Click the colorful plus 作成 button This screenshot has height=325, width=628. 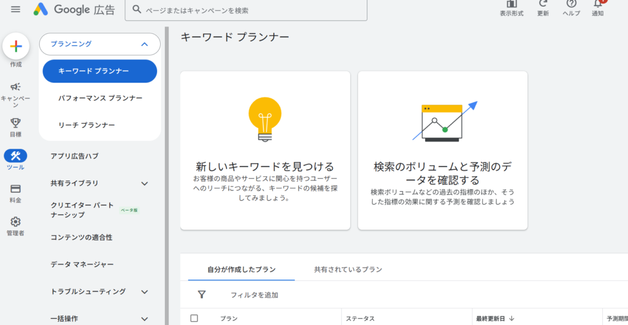[16, 47]
